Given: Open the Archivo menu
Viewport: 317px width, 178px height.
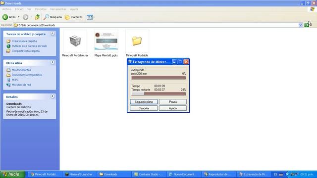Looking at the screenshot, I should pyautogui.click(x=6, y=9).
